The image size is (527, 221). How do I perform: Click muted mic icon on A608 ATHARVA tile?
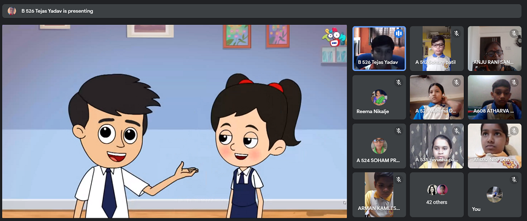click(x=514, y=83)
